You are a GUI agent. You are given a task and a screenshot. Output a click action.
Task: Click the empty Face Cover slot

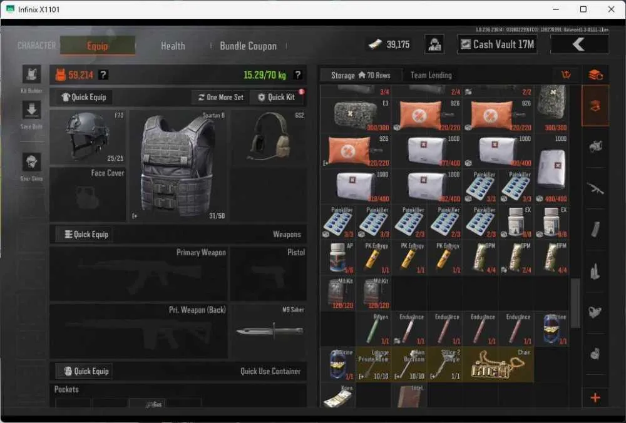pyautogui.click(x=88, y=195)
